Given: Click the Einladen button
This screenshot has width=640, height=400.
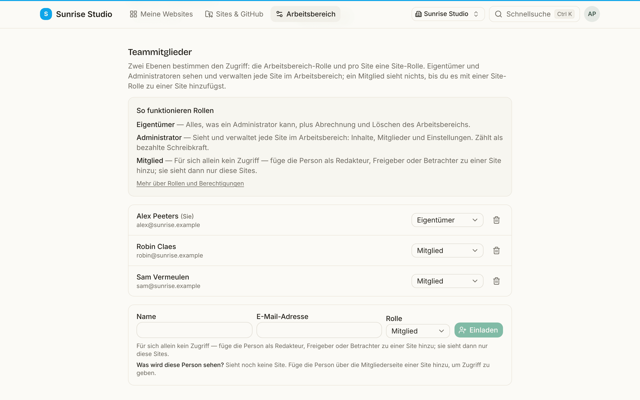Looking at the screenshot, I should (x=478, y=330).
